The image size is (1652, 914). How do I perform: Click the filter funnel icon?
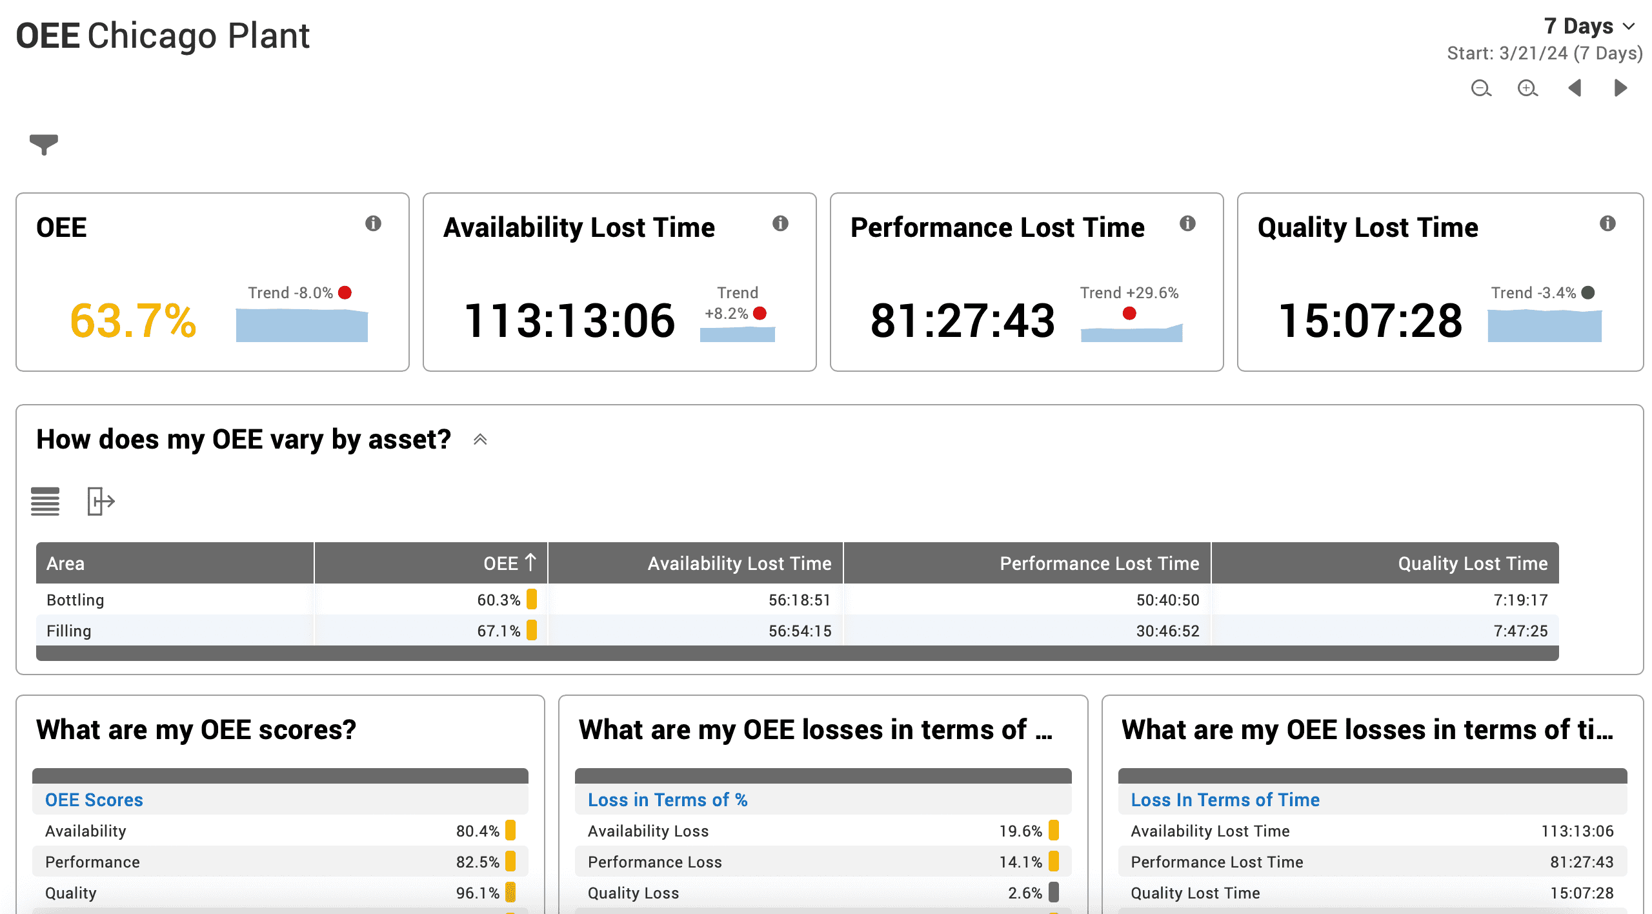tap(43, 144)
